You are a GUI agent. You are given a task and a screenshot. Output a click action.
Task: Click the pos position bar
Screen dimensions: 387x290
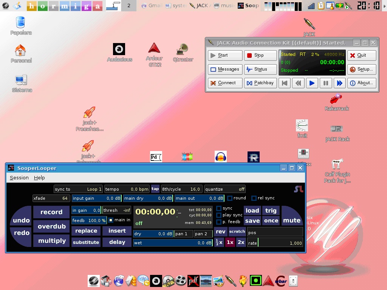click(x=275, y=232)
